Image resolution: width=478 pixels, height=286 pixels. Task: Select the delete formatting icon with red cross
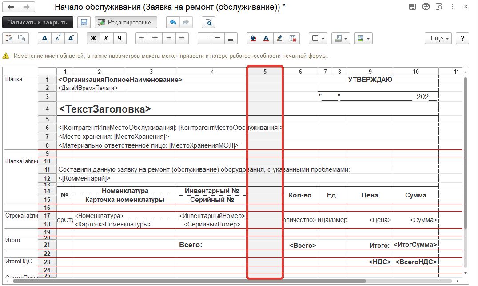pos(291,38)
